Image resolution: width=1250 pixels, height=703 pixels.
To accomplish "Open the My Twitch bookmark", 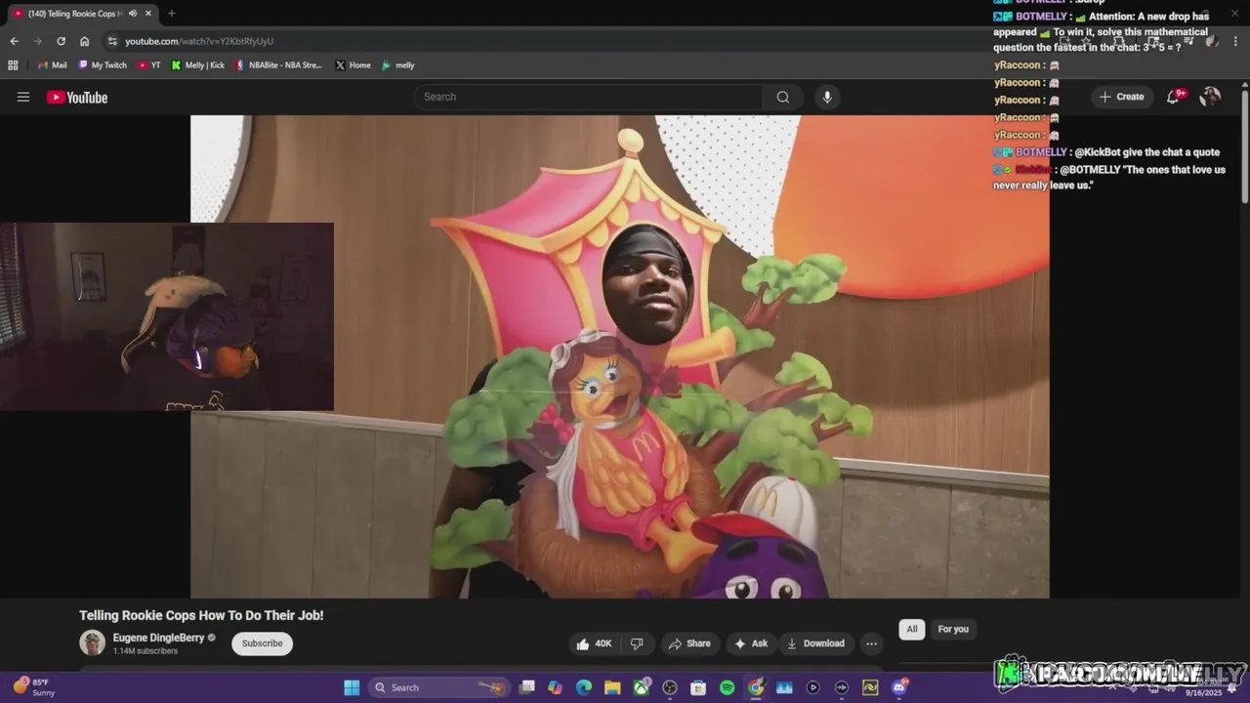I will [103, 65].
